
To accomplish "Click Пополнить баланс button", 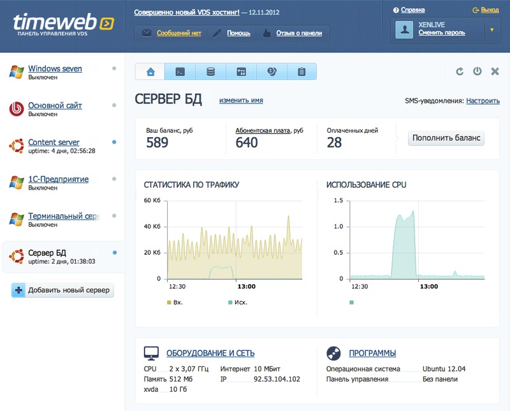I will point(446,138).
